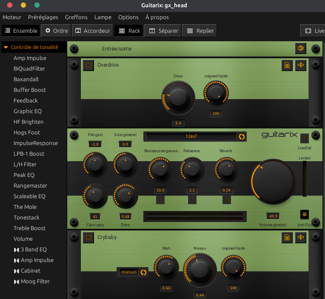Click the Volume général large knob
The height and width of the screenshot is (299, 325).
pyautogui.click(x=273, y=182)
